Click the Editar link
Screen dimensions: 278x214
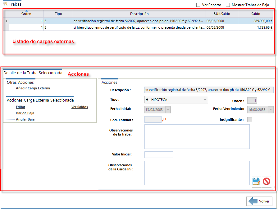tap(21, 107)
